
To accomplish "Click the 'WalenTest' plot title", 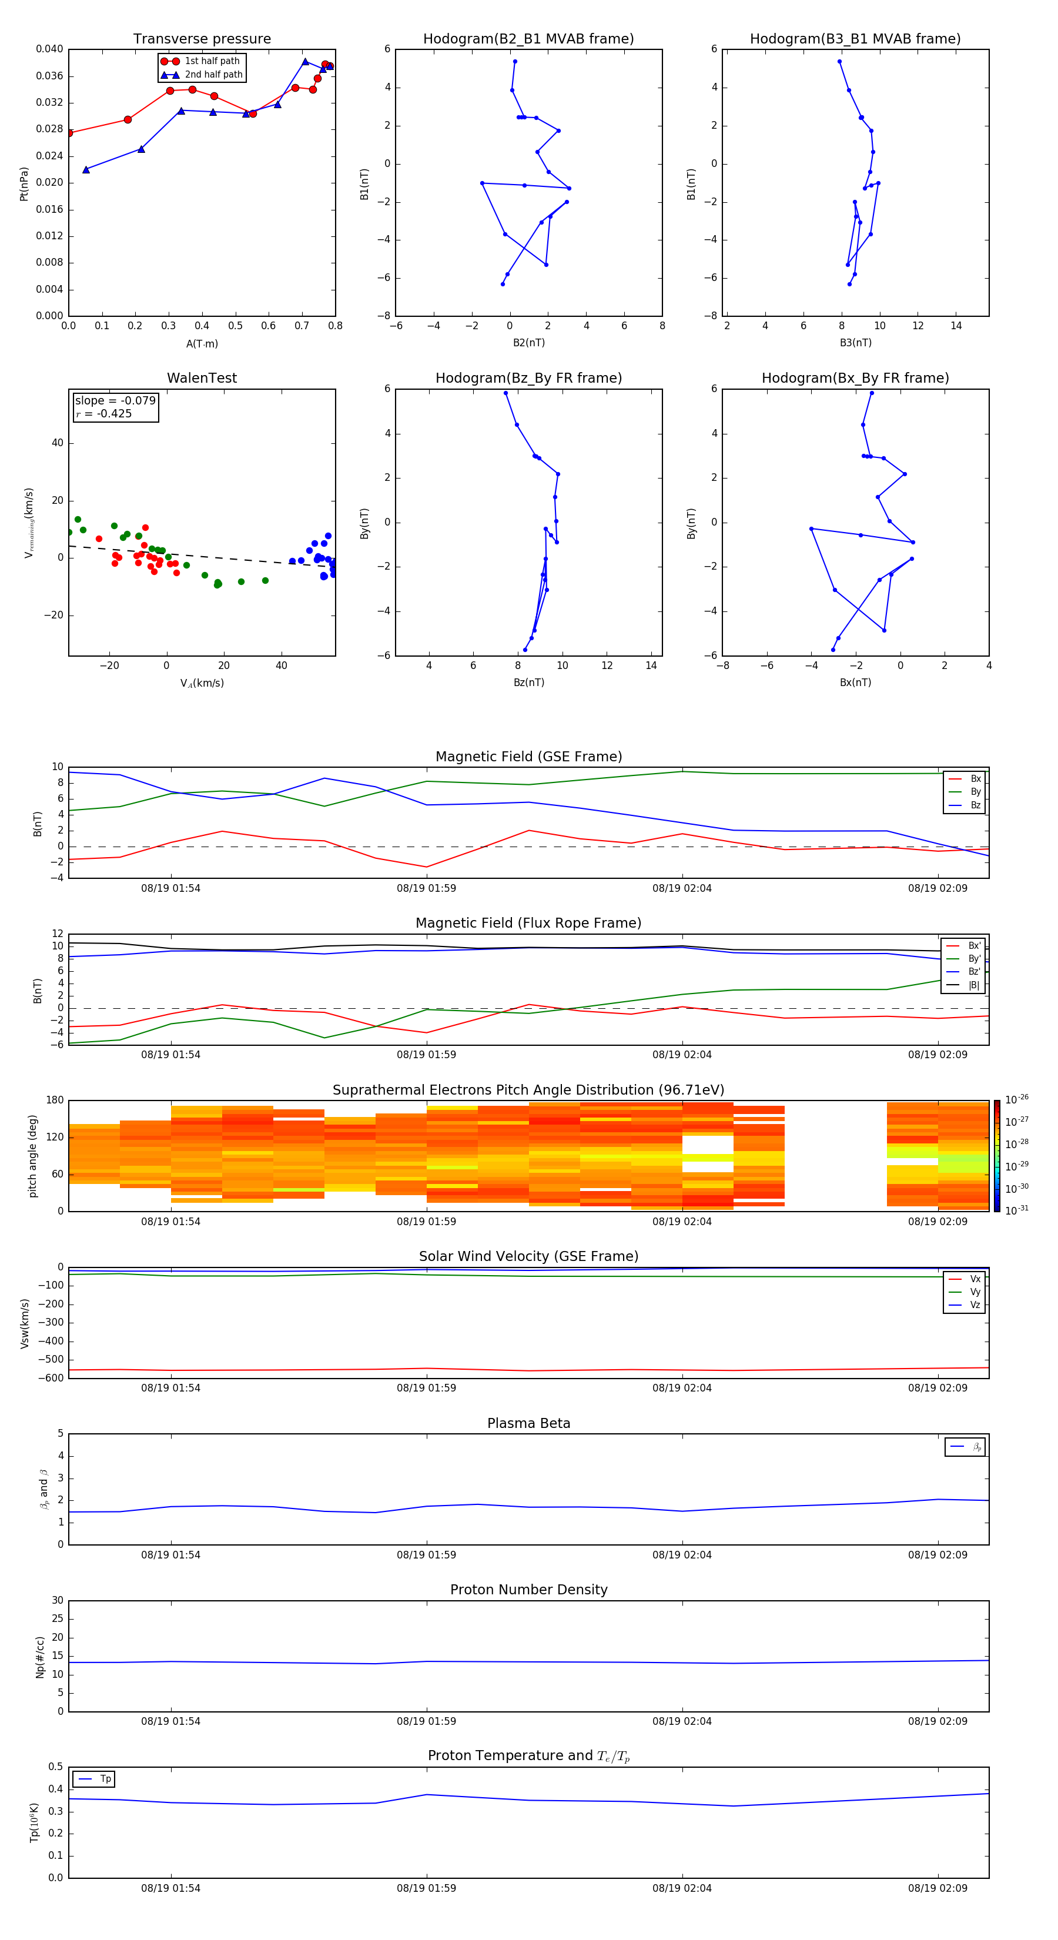I will [x=202, y=378].
